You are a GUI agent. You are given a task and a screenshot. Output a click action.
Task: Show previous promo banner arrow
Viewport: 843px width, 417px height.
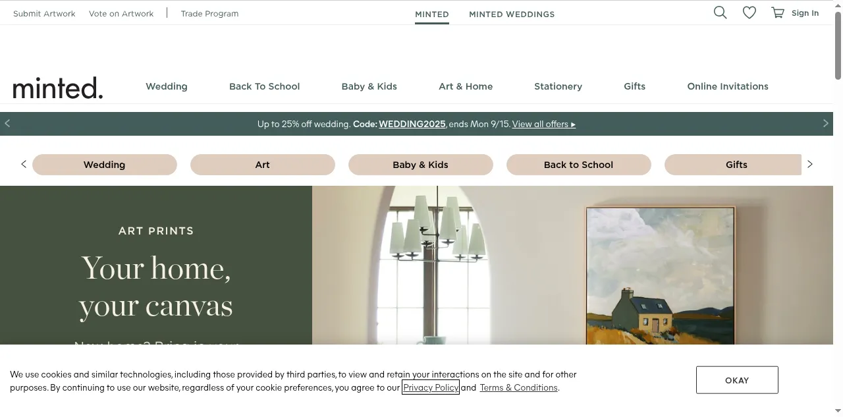(7, 124)
